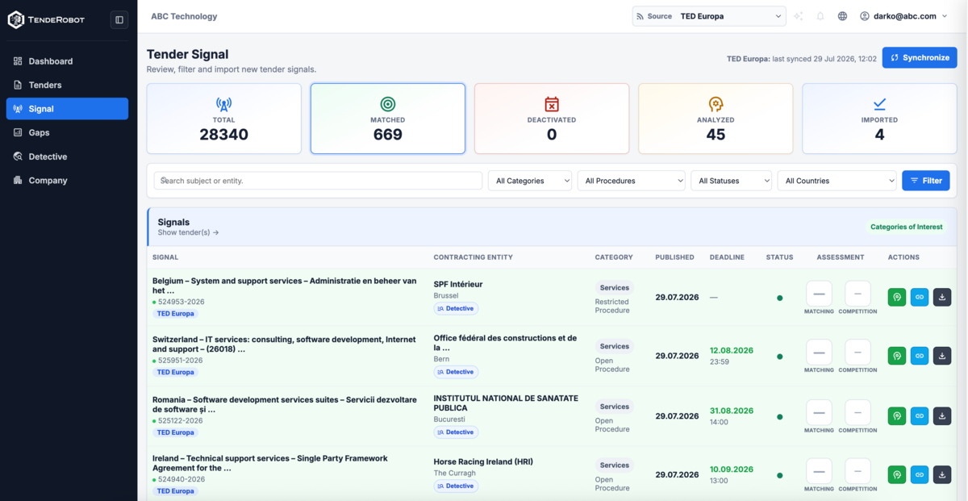This screenshot has width=968, height=501.
Task: Click Detective badge under Office fédéral des constructions
Action: tap(456, 372)
